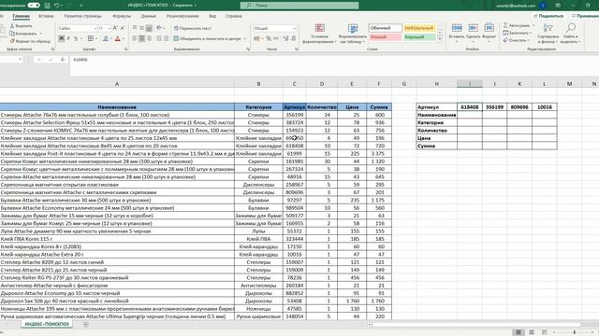Open Очистить (Clear) dropdown
599x336 pixels.
click(x=516, y=40)
